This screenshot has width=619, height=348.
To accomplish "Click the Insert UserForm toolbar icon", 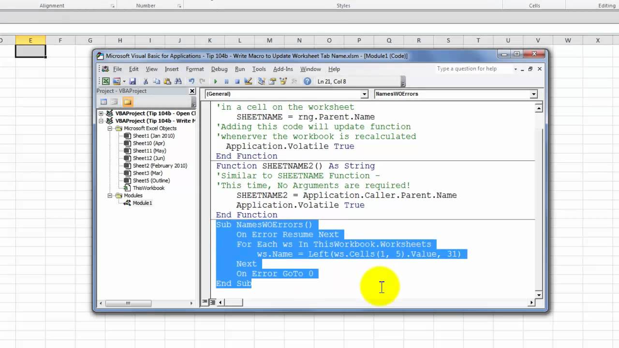I will [117, 81].
